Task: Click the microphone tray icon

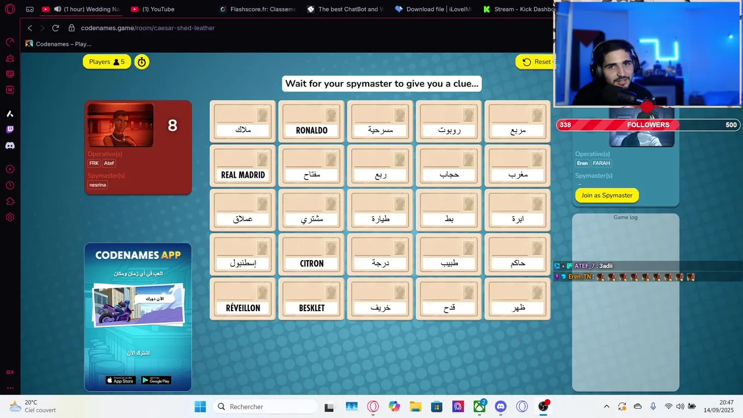Action: pos(653,406)
